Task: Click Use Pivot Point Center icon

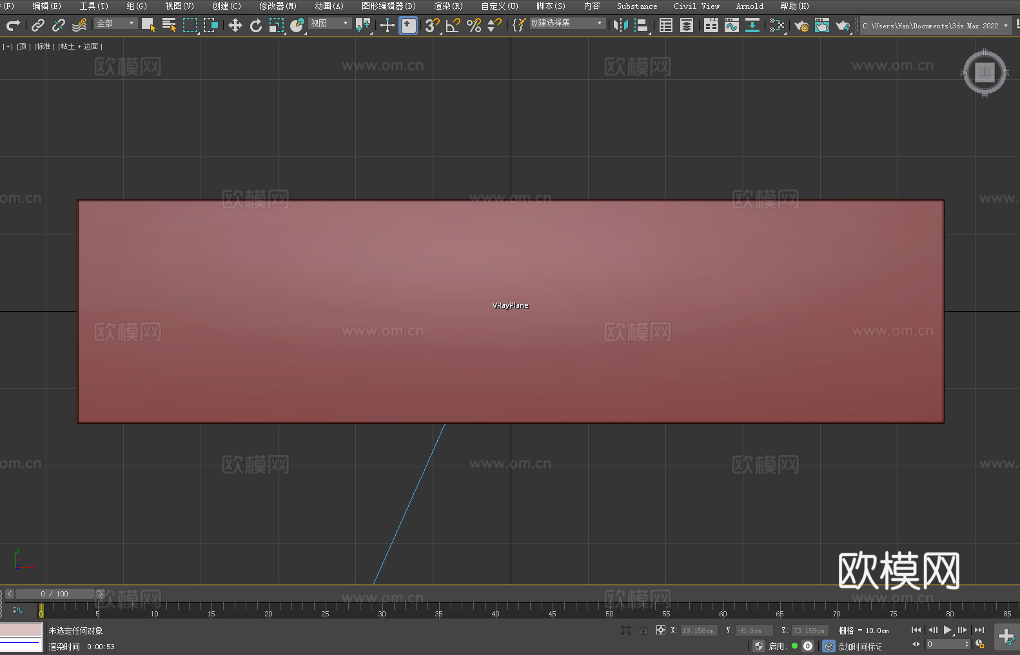Action: [363, 25]
